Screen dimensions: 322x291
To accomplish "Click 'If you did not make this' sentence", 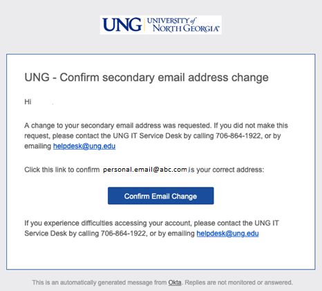I will (x=251, y=126).
